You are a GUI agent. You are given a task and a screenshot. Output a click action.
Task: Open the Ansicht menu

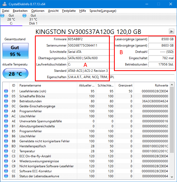(x=53, y=11)
